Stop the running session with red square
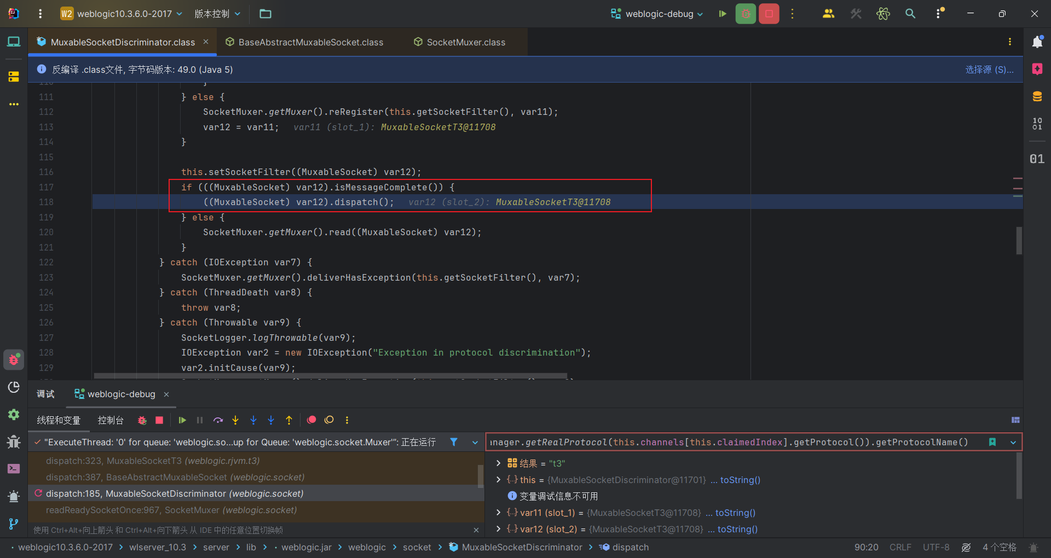This screenshot has width=1051, height=558. [x=769, y=14]
